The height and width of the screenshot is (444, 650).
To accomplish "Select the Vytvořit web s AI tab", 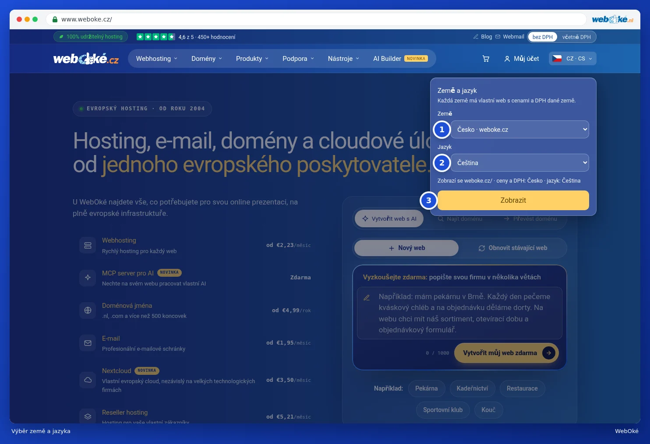I will click(389, 218).
